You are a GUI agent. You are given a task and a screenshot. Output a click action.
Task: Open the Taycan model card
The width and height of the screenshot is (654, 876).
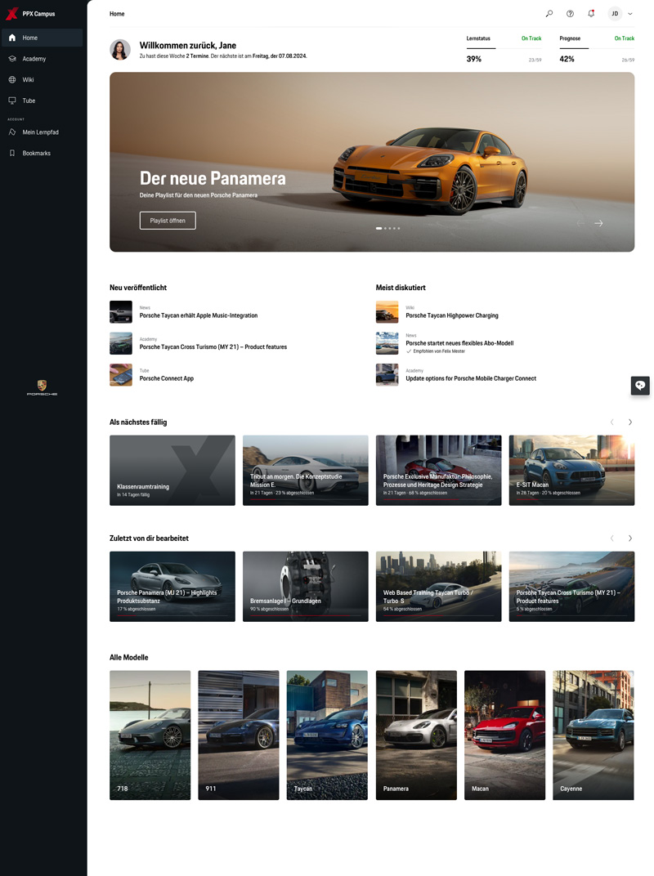(327, 735)
